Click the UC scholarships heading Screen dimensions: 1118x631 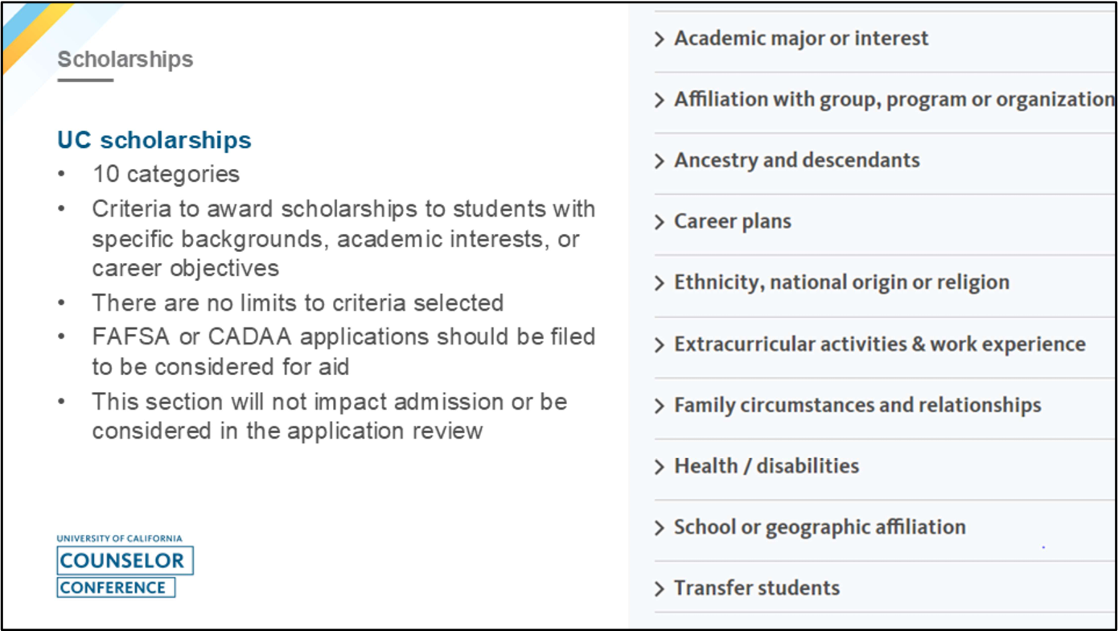tap(154, 139)
